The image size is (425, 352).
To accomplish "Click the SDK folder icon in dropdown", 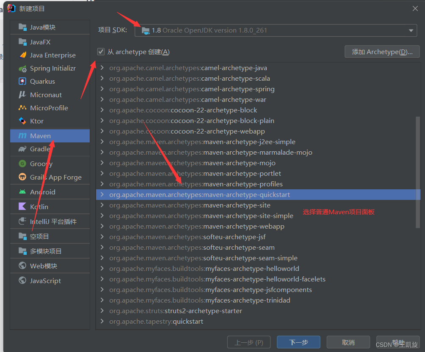I will 146,30.
